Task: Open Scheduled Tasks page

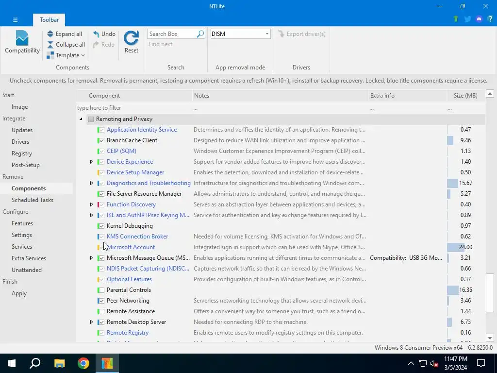Action: (x=33, y=200)
